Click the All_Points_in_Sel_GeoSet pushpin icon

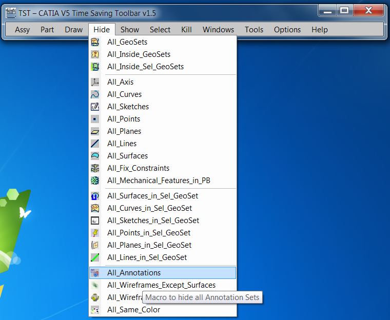(95, 233)
